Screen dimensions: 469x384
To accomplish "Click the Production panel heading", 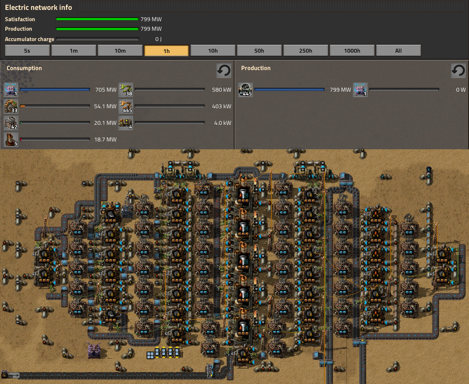I will (256, 68).
